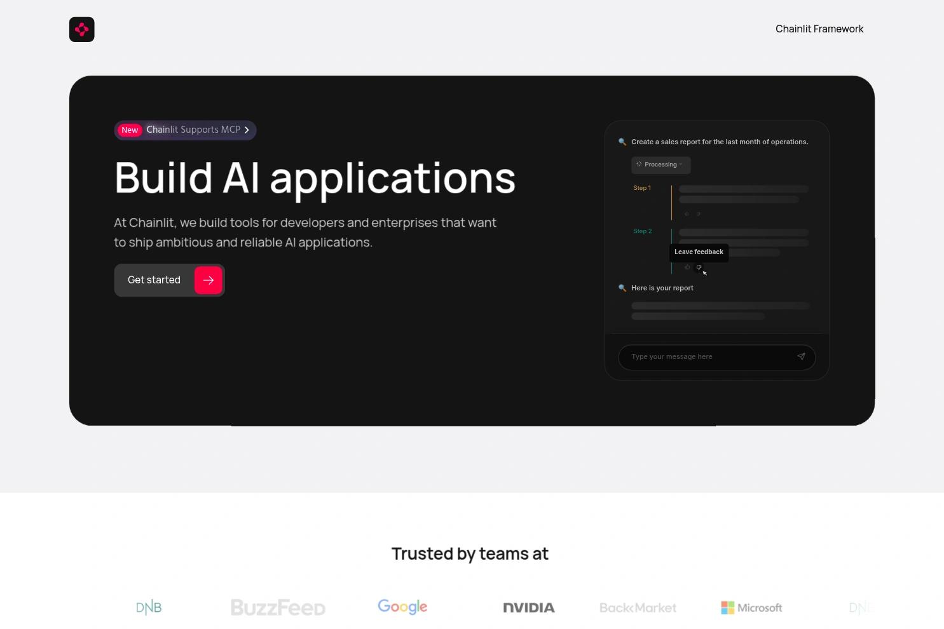944x629 pixels.
Task: Click the Chainlit logo icon
Action: (x=82, y=29)
